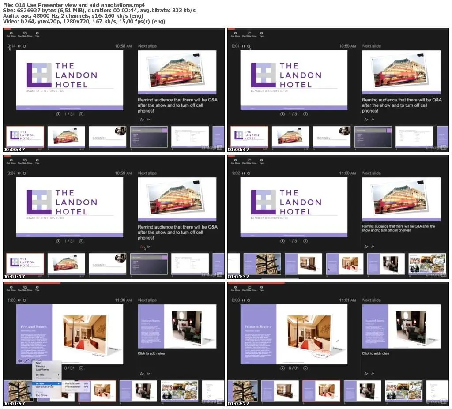Go to previous slide in the 00:00:47 frame
This screenshot has height=409, width=452.
pyautogui.click(x=282, y=114)
